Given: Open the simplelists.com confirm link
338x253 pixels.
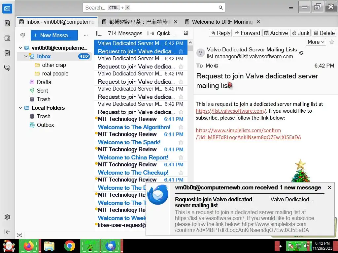Looking at the screenshot, I should [248, 134].
